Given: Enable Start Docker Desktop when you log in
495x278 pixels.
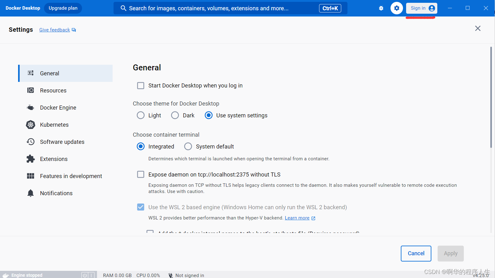Looking at the screenshot, I should pos(141,86).
